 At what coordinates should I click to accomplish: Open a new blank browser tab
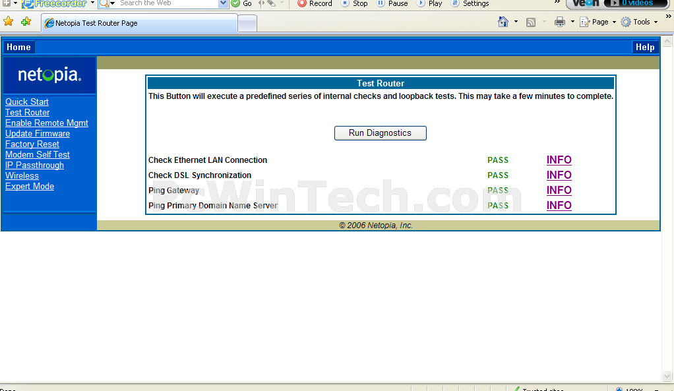(x=247, y=24)
